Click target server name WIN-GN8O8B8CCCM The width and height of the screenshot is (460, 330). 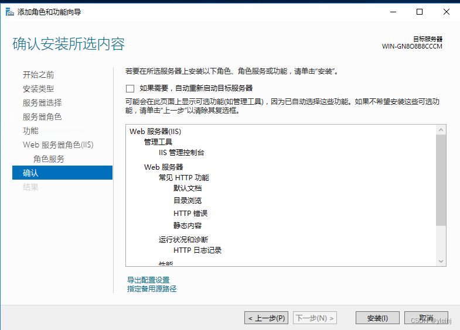(412, 47)
